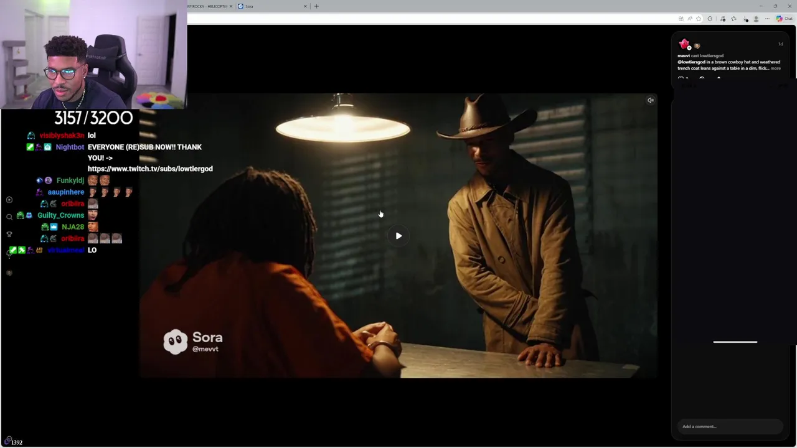Click the Sora @mevvt watermark handle
The height and width of the screenshot is (448, 797).
(x=205, y=349)
